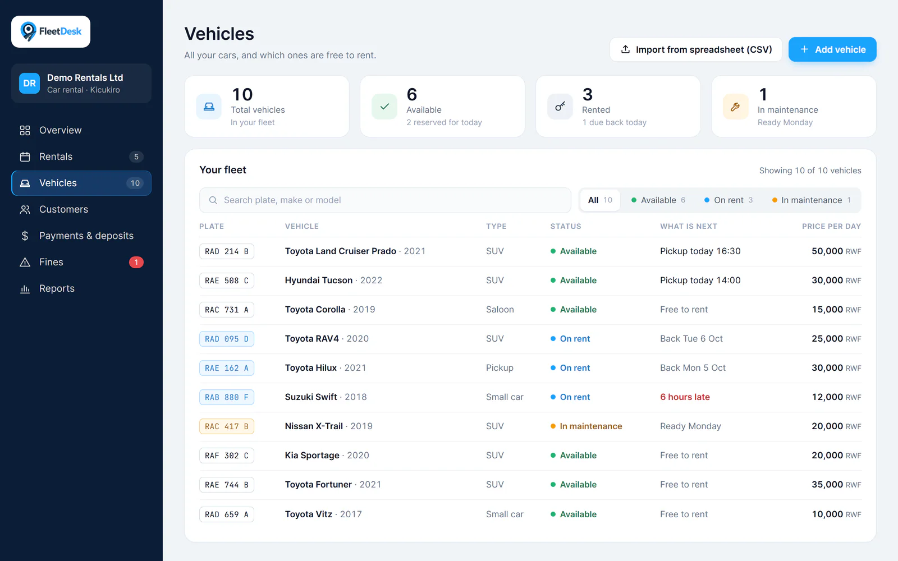Filter fleet by Available
The image size is (898, 561).
pyautogui.click(x=658, y=200)
